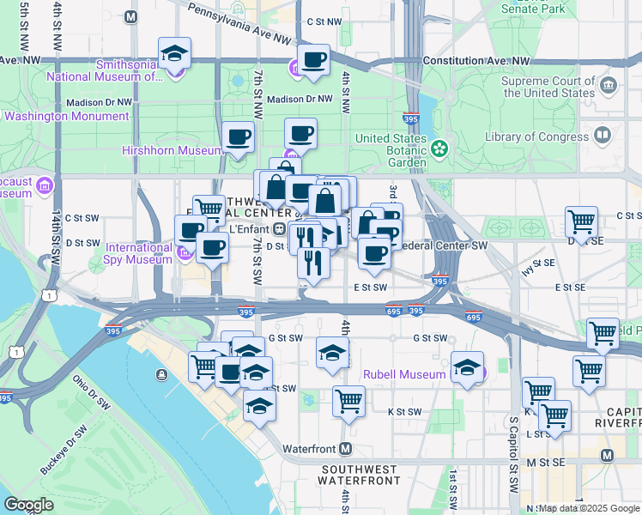Select 'S Capitol St SW' road label
The image size is (642, 515).
coord(514,454)
